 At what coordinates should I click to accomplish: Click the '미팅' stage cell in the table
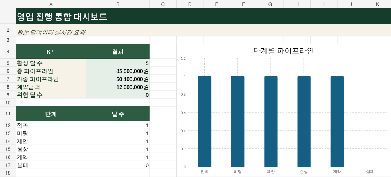(x=51, y=133)
